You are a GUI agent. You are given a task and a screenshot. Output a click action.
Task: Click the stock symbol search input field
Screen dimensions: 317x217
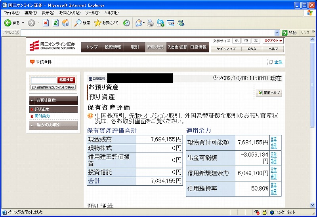(43, 80)
